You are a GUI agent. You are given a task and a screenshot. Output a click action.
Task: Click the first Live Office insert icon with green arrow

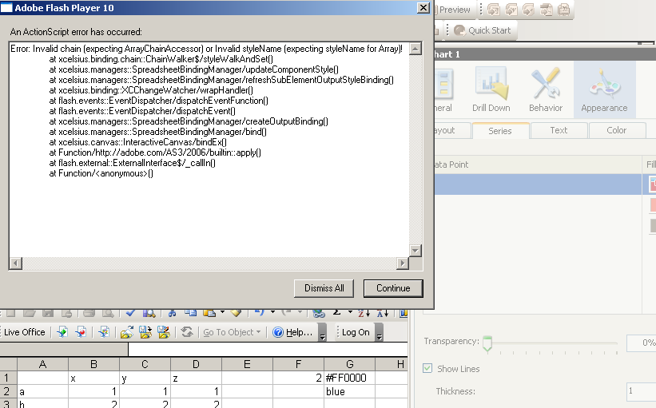[62, 332]
